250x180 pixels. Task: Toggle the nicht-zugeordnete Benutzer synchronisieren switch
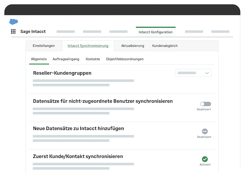[206, 104]
